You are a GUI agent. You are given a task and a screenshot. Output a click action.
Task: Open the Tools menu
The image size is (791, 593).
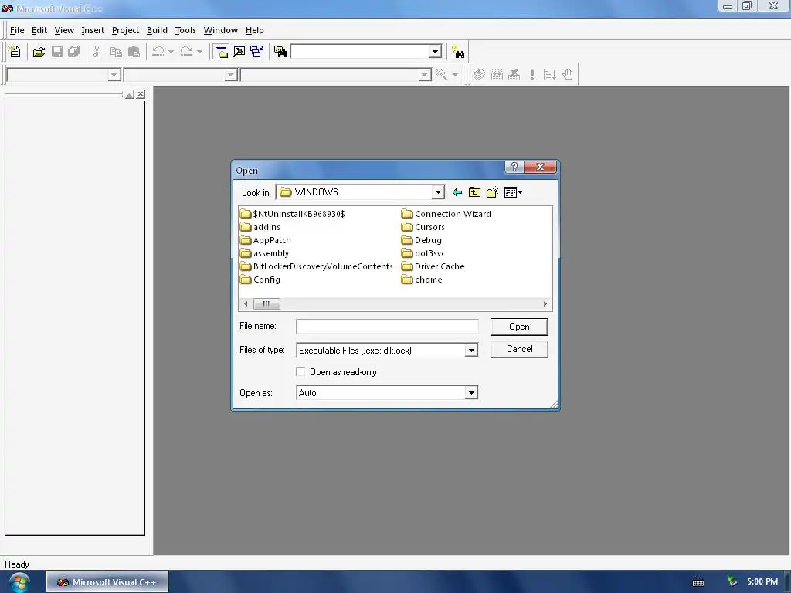point(185,30)
